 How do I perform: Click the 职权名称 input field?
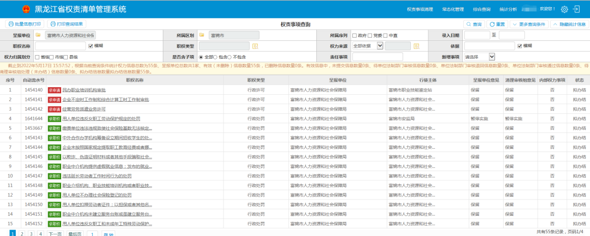point(60,46)
